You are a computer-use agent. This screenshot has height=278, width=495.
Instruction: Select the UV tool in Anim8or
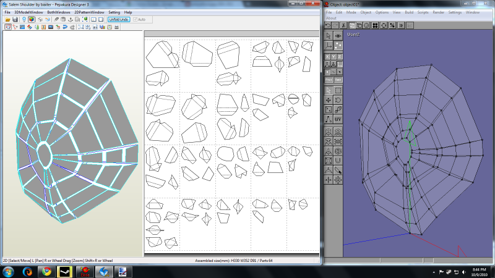pyautogui.click(x=338, y=119)
